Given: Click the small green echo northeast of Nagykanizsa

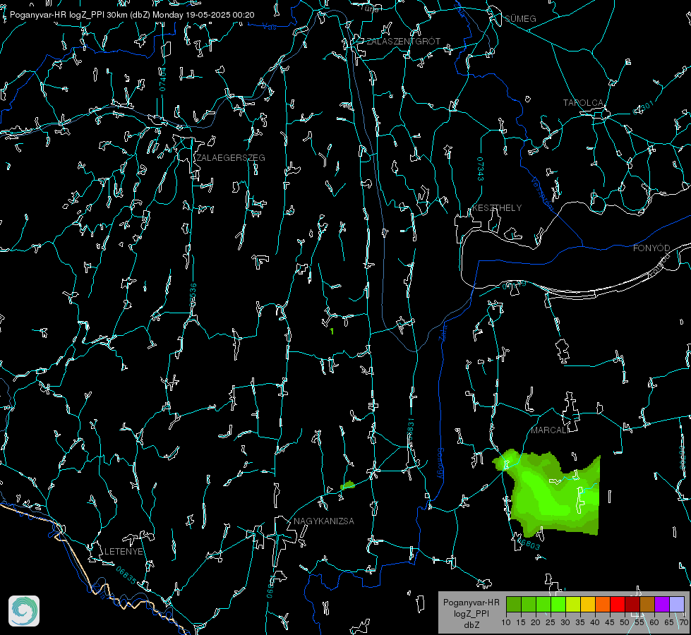Looking at the screenshot, I should click(x=348, y=485).
